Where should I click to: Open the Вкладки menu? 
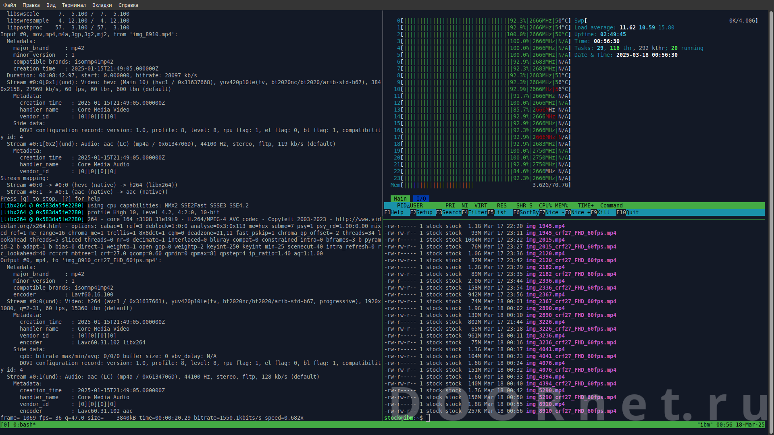102,5
